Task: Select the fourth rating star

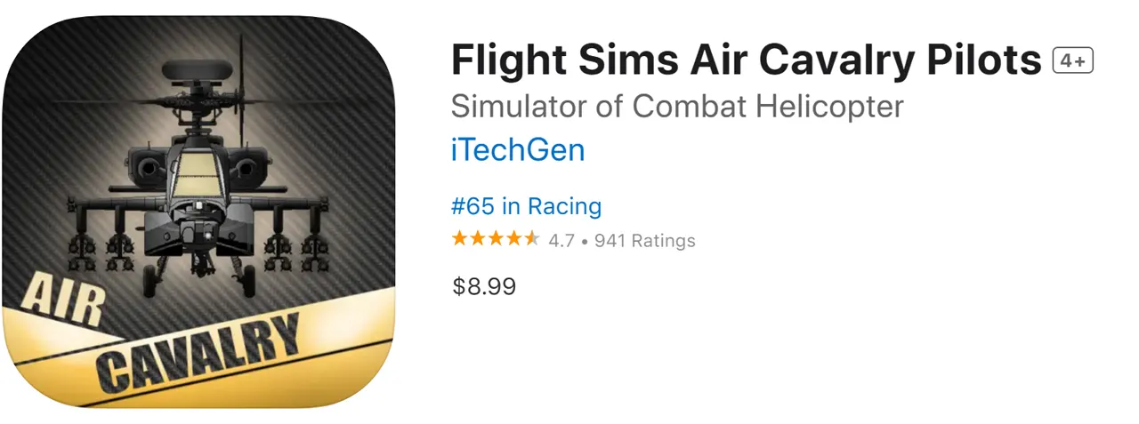Action: (x=513, y=239)
